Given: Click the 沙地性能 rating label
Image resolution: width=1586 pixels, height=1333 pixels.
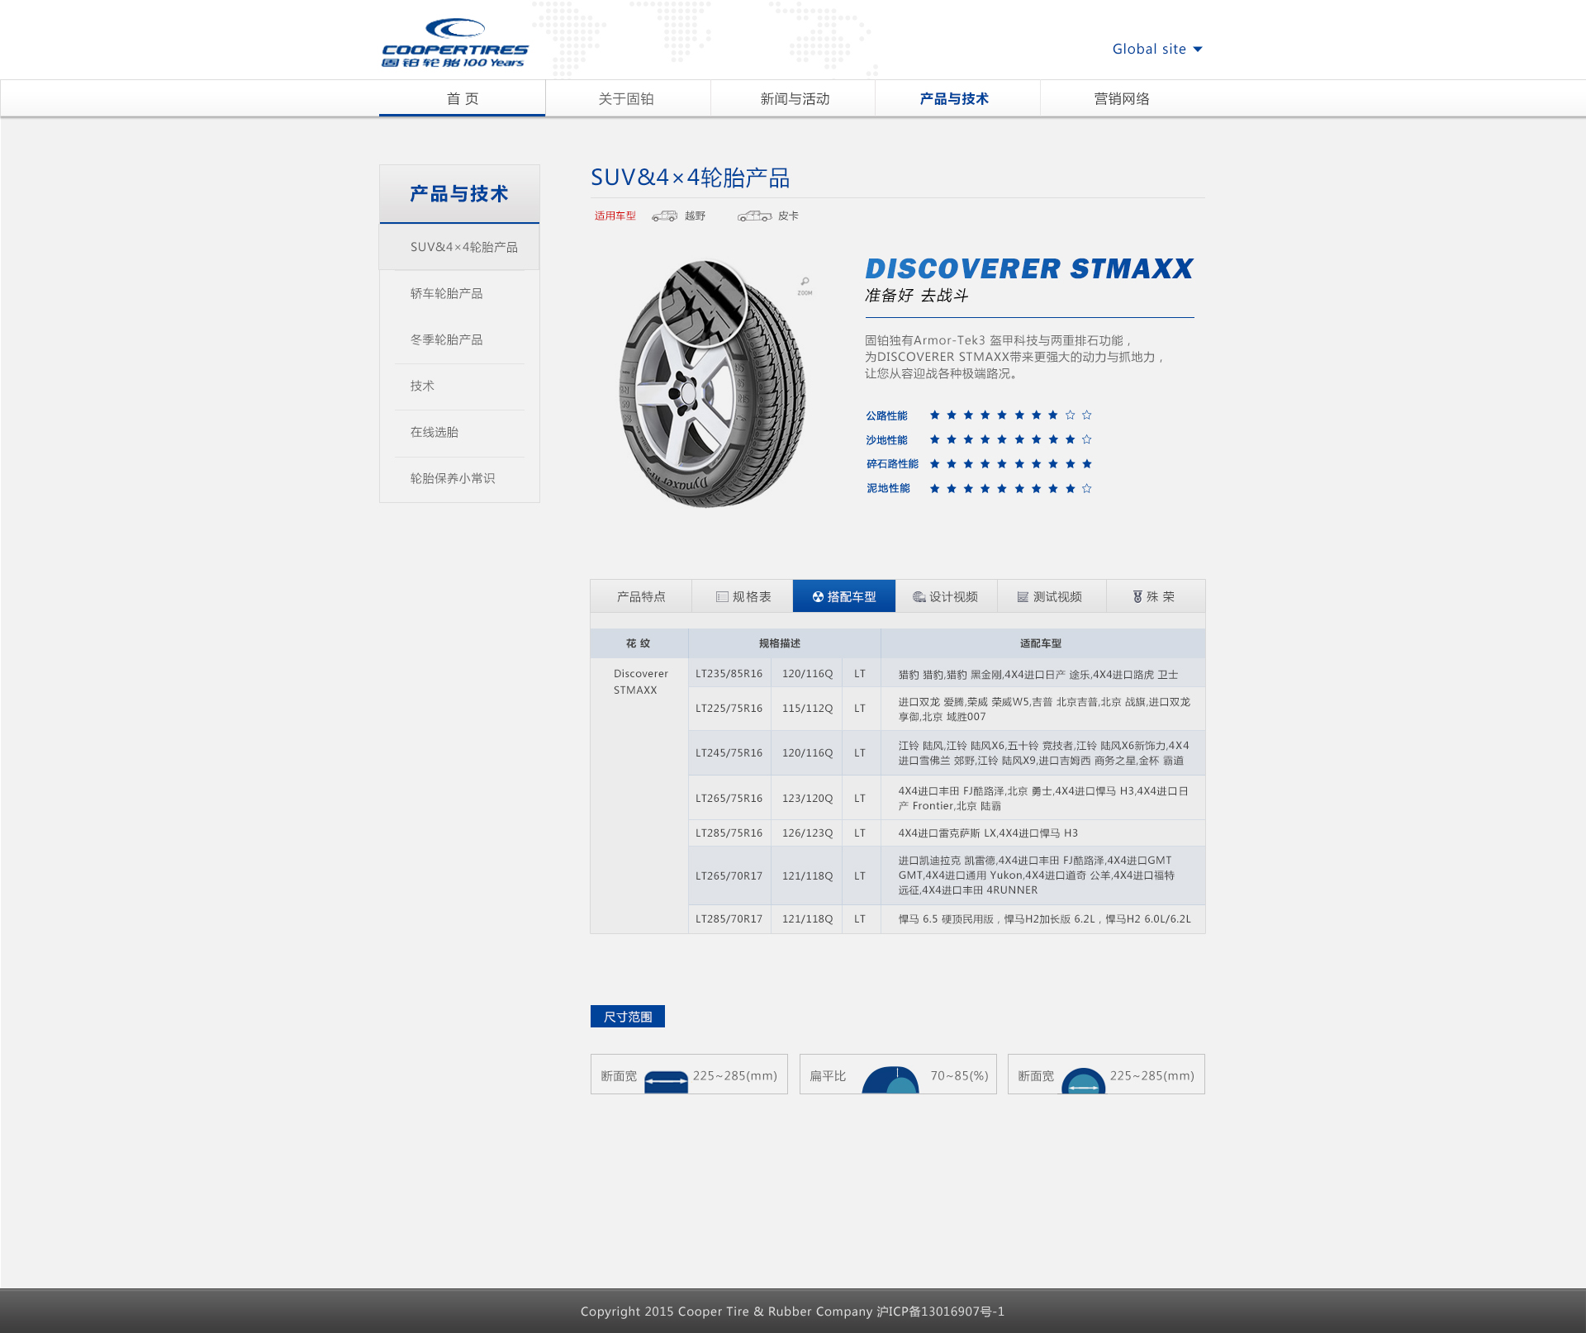Looking at the screenshot, I should pyautogui.click(x=886, y=440).
